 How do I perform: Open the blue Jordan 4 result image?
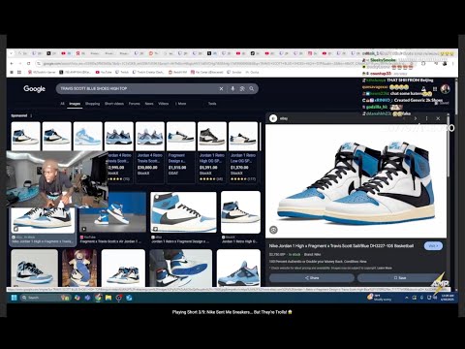pyautogui.click(x=238, y=269)
